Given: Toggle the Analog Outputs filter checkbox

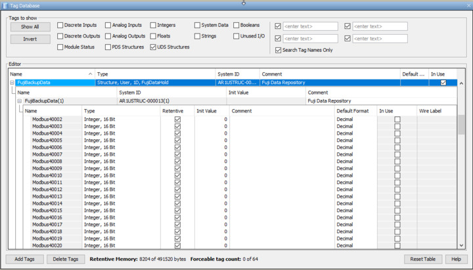Looking at the screenshot, I should pos(108,36).
